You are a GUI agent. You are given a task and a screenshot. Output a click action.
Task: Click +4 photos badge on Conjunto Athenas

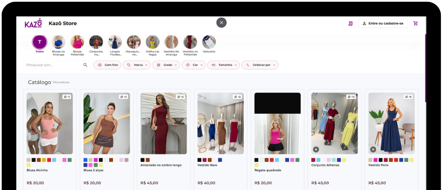tap(352, 97)
